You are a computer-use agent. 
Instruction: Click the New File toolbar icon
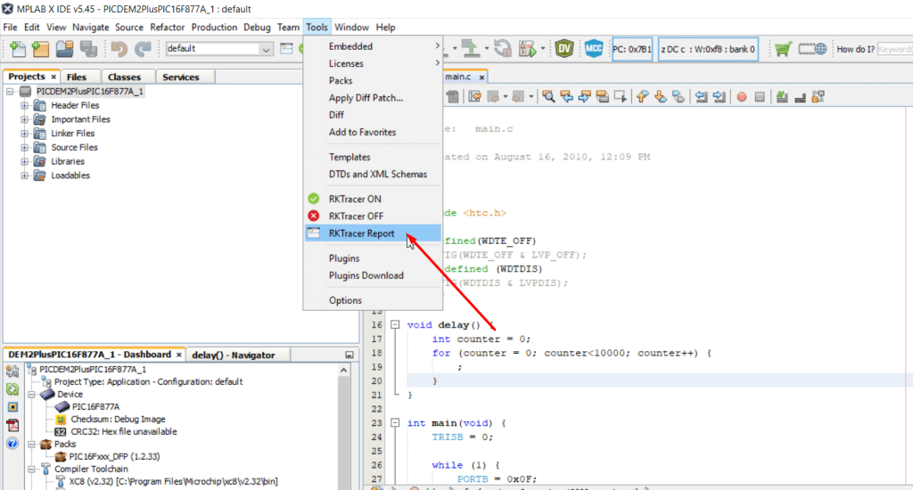click(x=18, y=49)
